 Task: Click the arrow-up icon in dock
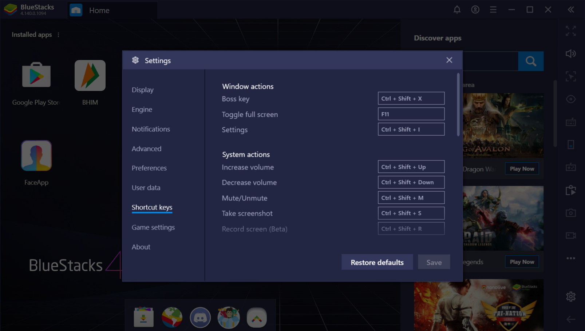[257, 317]
